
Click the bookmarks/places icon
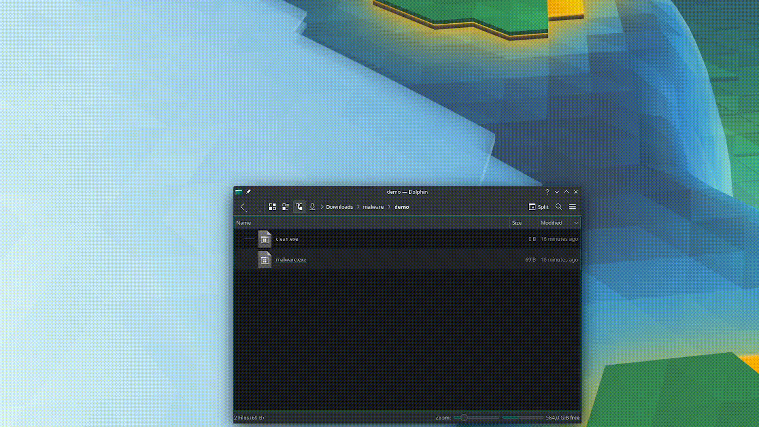[x=249, y=191]
